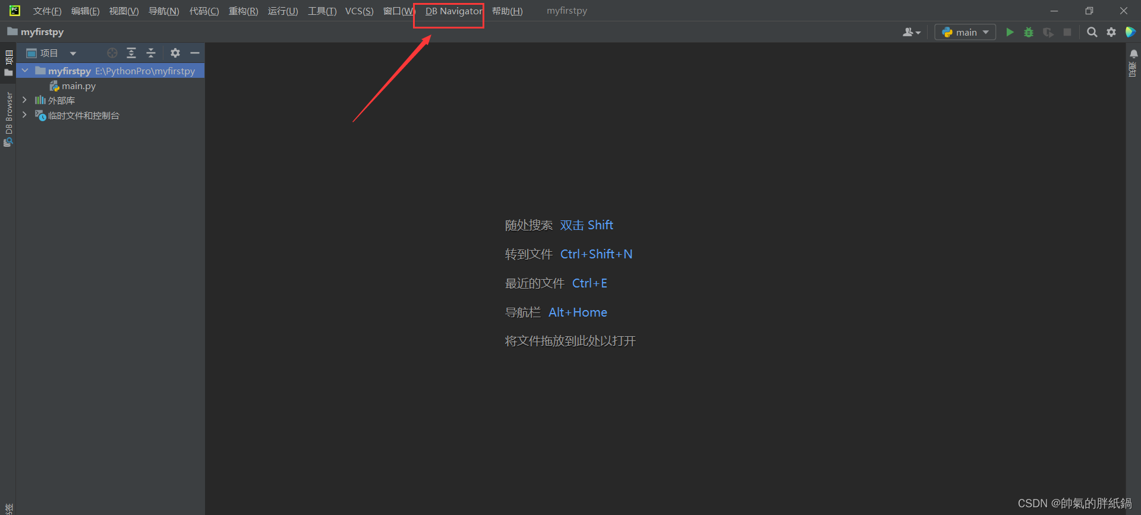Open the 工具(T) menu

coord(322,11)
